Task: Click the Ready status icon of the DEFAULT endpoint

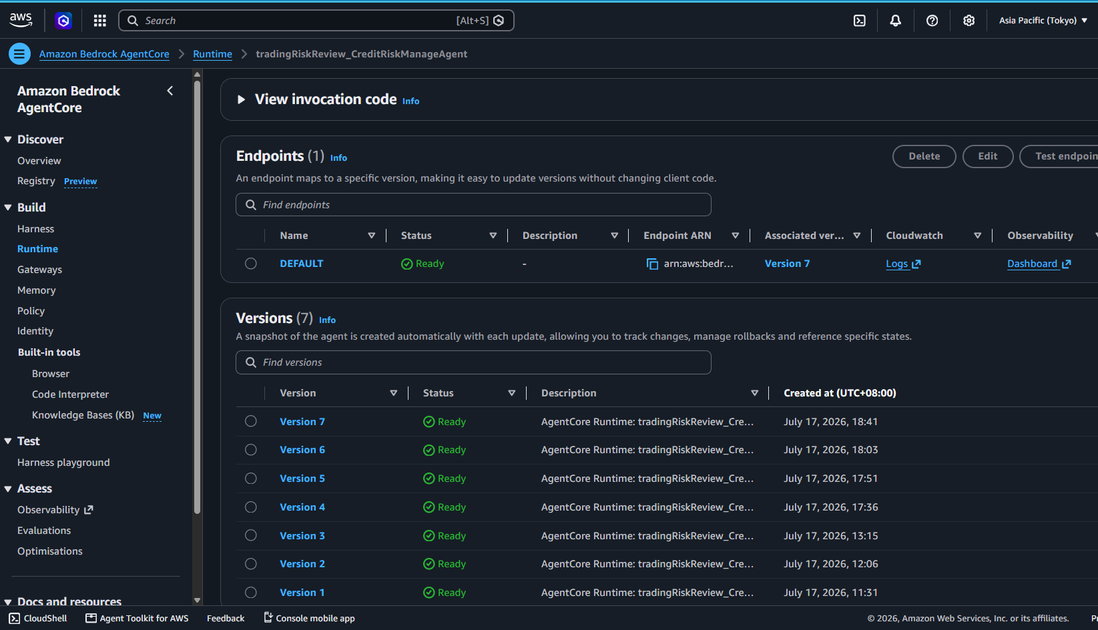Action: point(406,264)
